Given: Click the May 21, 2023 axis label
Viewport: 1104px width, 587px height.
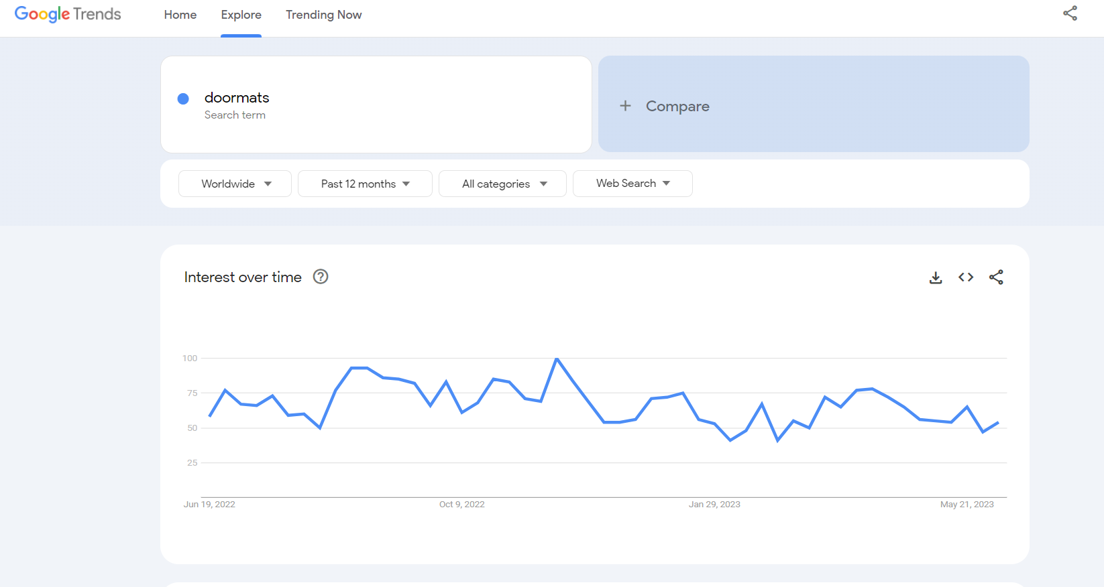Looking at the screenshot, I should [967, 505].
